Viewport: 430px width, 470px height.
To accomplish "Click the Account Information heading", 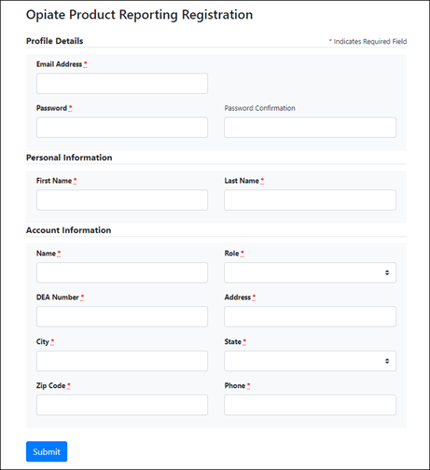I will [69, 230].
